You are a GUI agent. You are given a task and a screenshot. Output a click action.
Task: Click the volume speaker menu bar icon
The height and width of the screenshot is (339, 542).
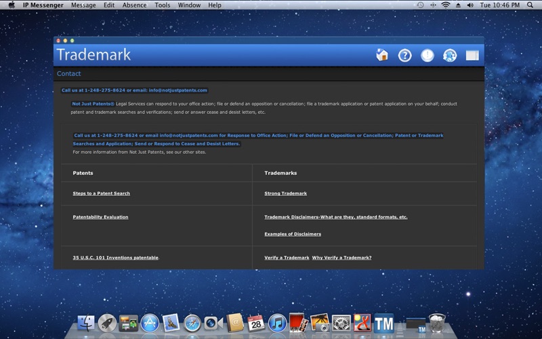(470, 5)
